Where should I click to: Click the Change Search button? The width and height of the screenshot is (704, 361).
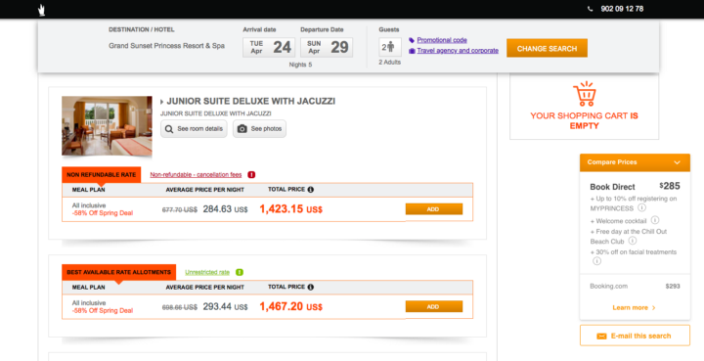pos(547,48)
